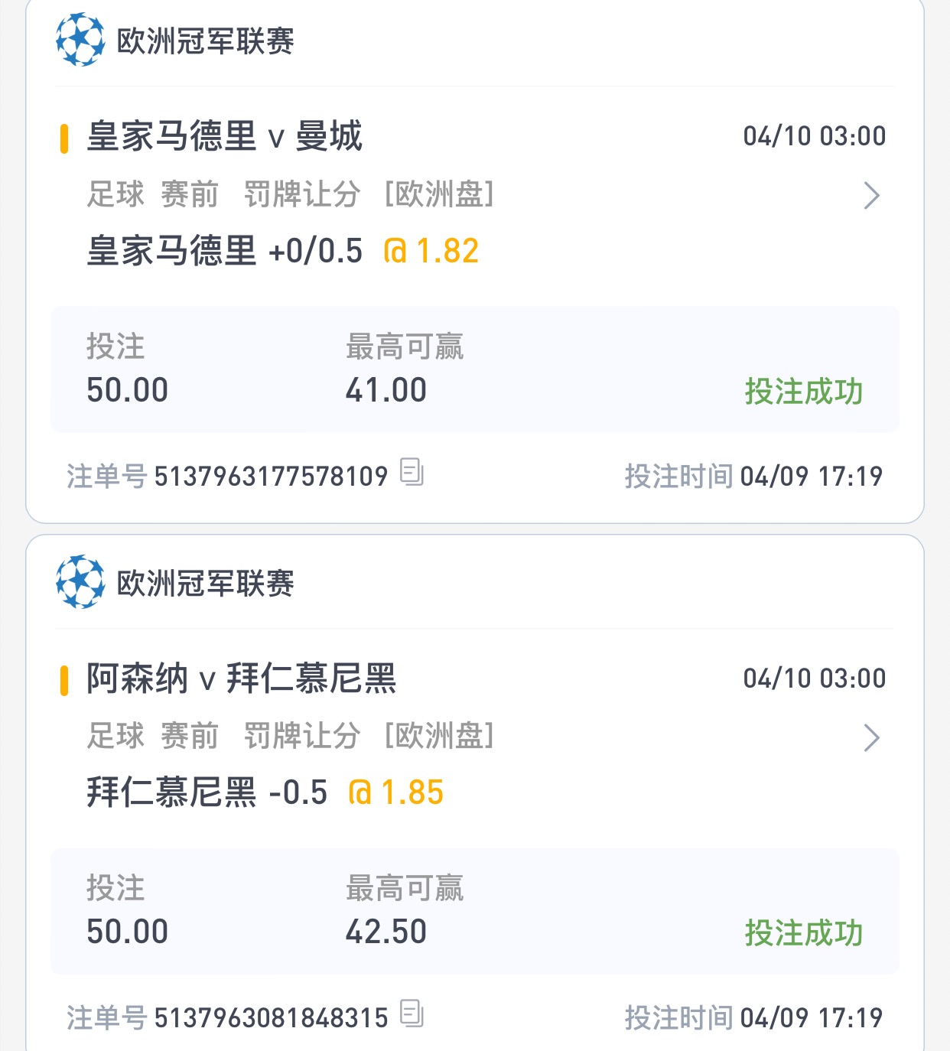Open the 皇家马德里 v 曼城 match title
950x1051 pixels.
tap(224, 137)
